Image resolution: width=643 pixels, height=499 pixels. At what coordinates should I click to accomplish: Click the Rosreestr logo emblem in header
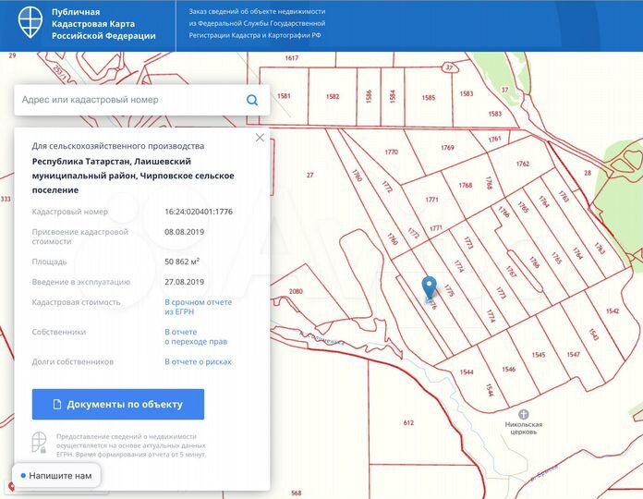pos(21,25)
